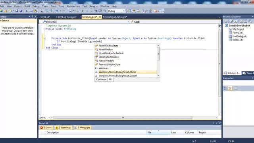Select frmDialog.vb in Solution Explorer

239,36
